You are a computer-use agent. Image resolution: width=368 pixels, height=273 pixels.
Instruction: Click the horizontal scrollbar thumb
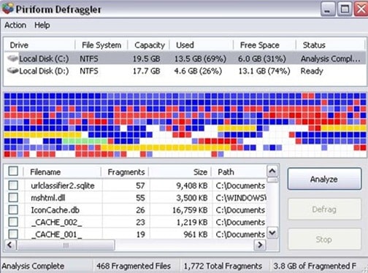click(x=66, y=245)
